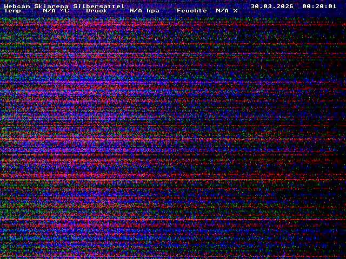
Task: Click the 'N/A %' humidity value
Action: [227, 11]
